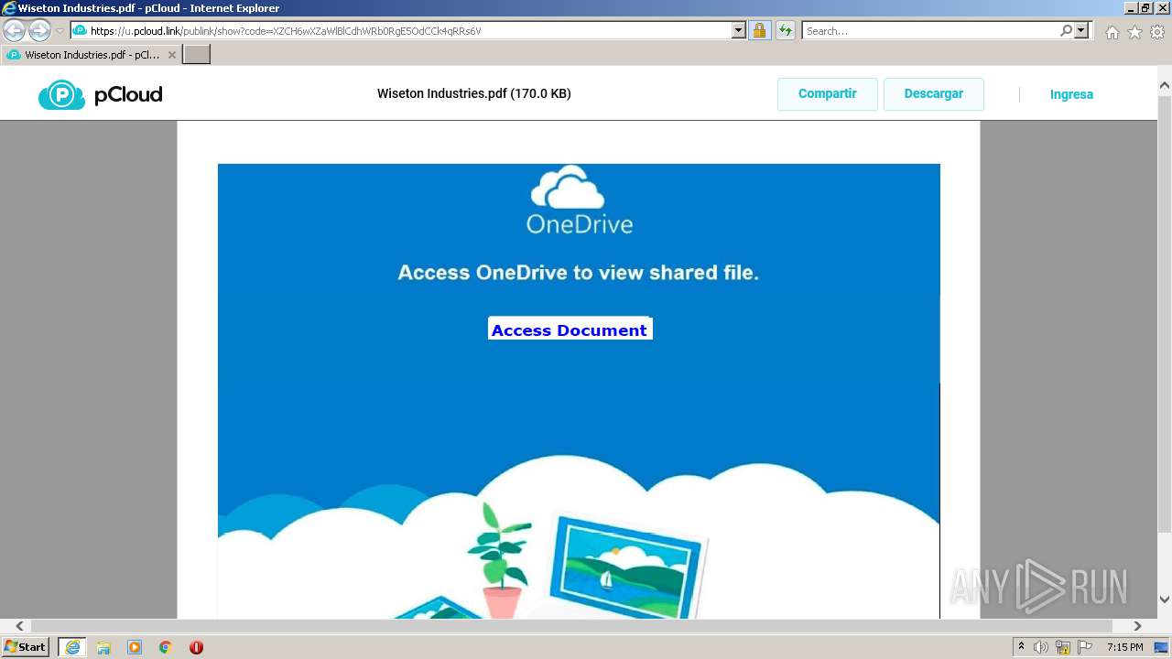1172x659 pixels.
Task: Click the Action Center flag icon
Action: [x=1085, y=647]
